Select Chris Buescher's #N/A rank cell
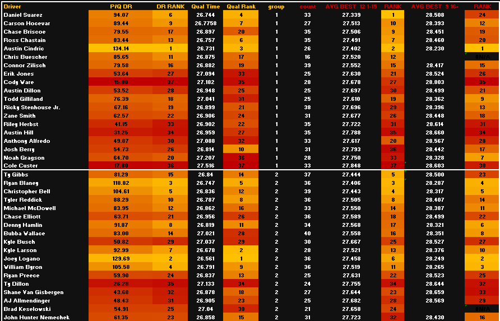Image resolution: width=500 pixels, height=321 pixels. [x=482, y=57]
